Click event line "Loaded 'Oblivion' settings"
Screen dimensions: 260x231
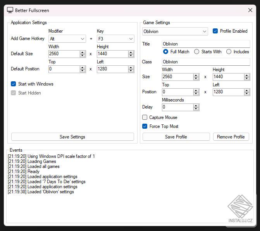(41, 192)
